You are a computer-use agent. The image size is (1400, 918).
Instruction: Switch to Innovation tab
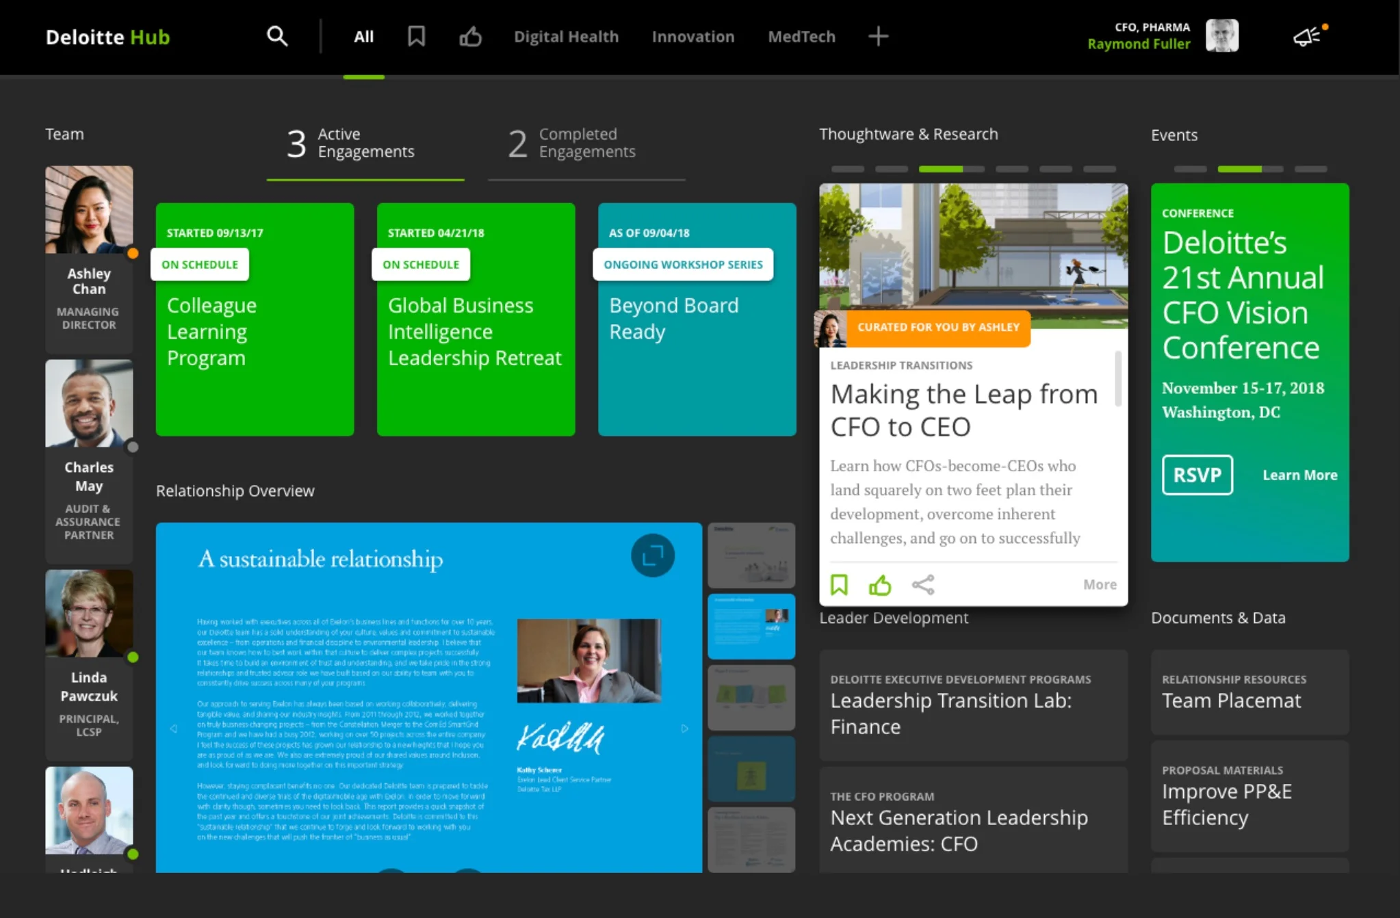[692, 37]
